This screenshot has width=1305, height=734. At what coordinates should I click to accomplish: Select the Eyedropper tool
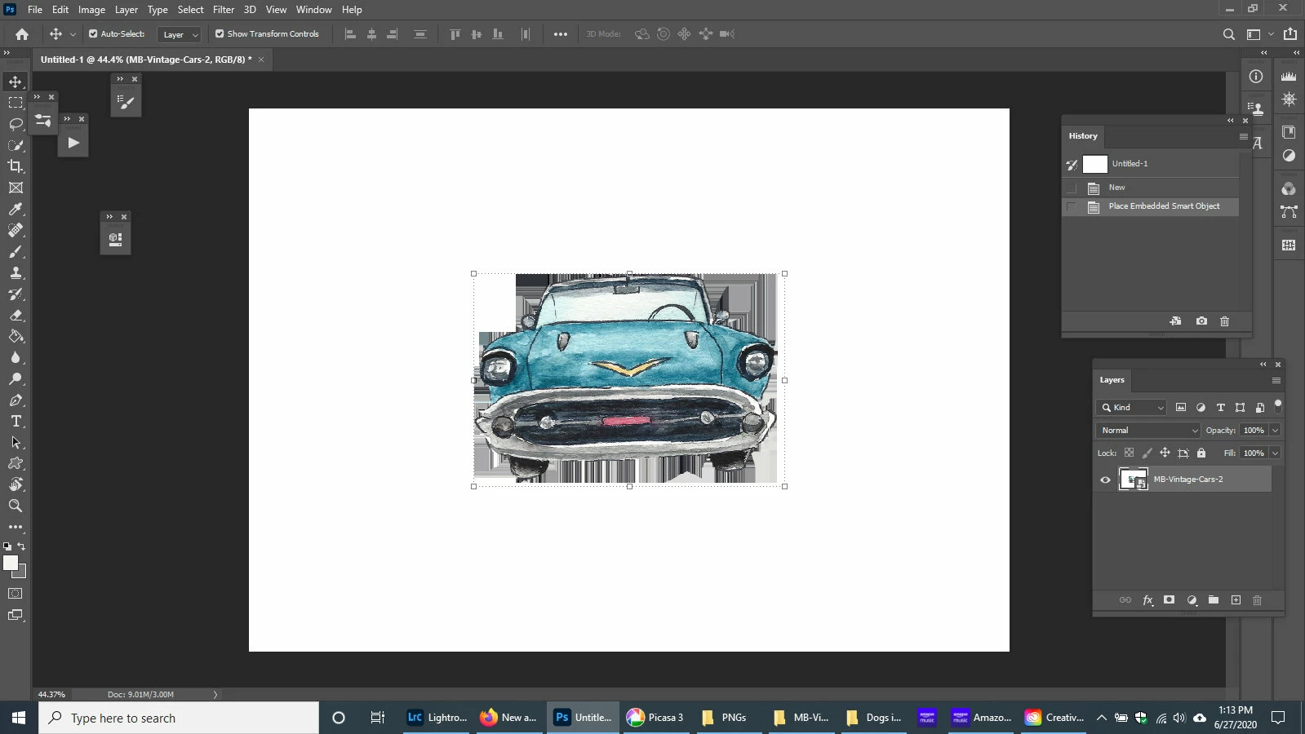pos(16,209)
